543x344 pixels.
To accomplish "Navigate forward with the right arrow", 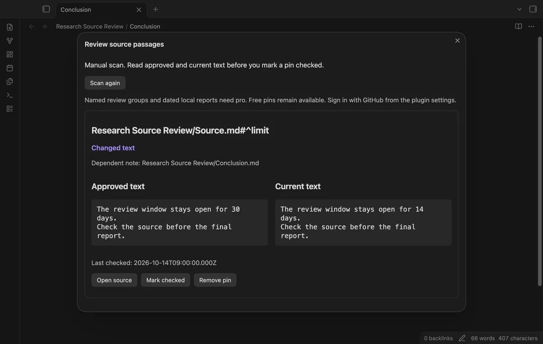I will click(x=44, y=26).
